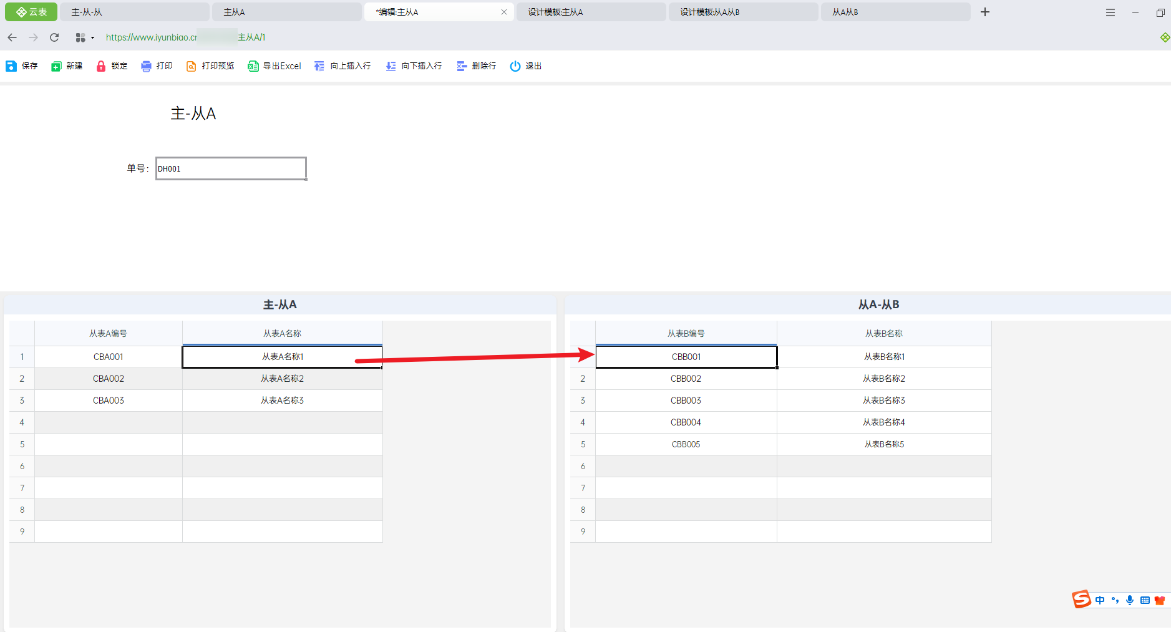
Task: Select cell 从表B名称1
Action: [884, 357]
